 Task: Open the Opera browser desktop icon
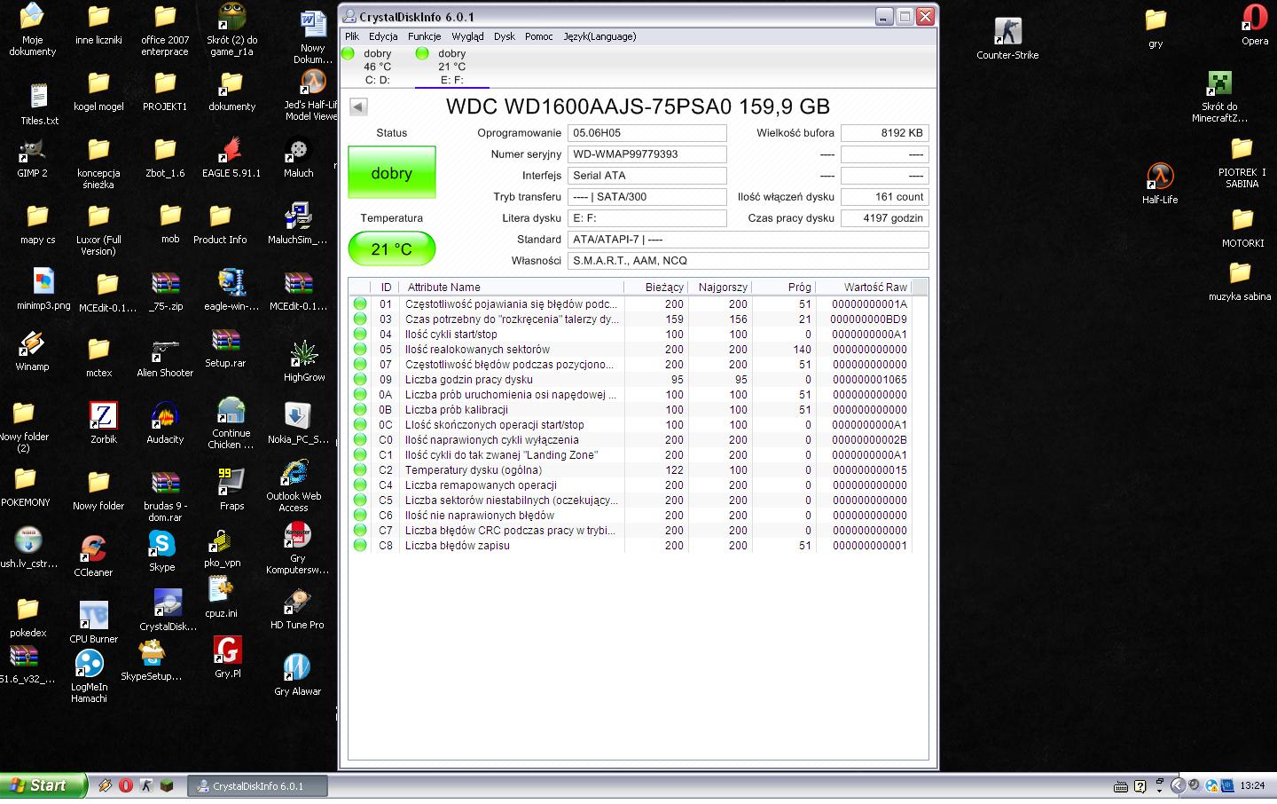pos(1254,24)
